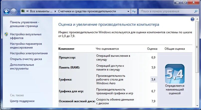Image resolution: width=201 pixels, height=110 pixels.
Task: Select 'Счетчики и средства производительности' breadcrumb
Action: click(87, 11)
